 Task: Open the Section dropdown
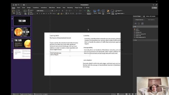tap(31, 14)
